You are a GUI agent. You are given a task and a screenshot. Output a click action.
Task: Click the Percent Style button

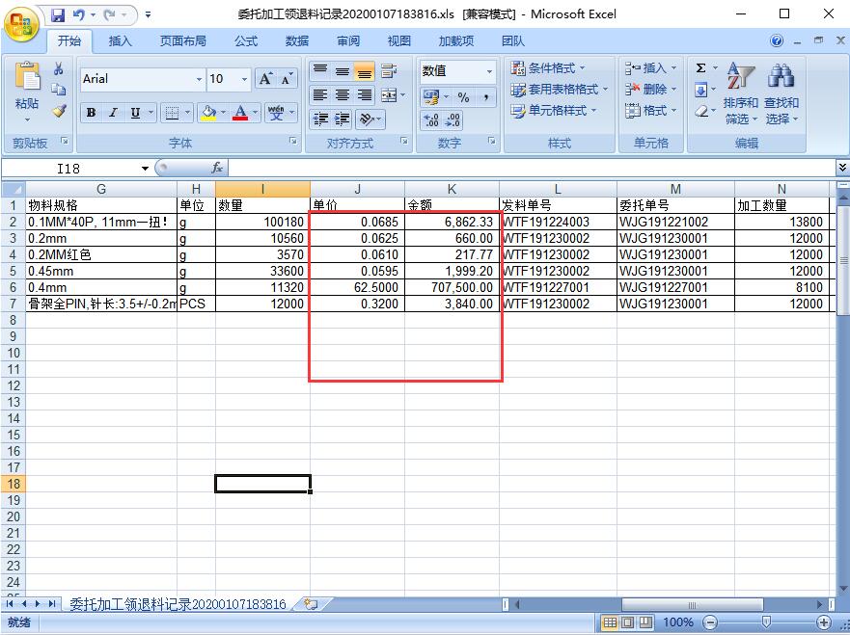(x=463, y=97)
